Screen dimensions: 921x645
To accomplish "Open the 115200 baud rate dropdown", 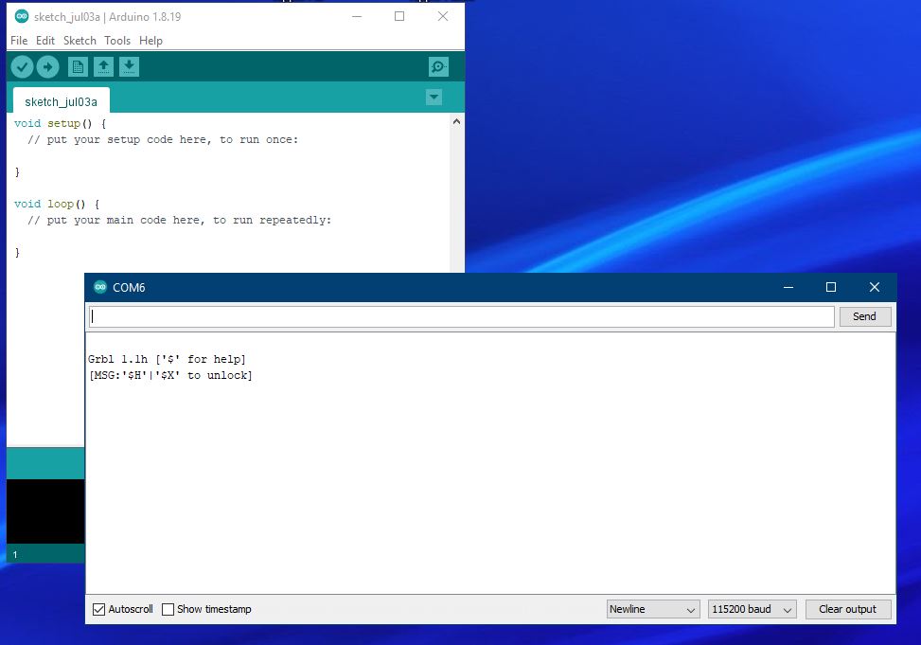I will (x=753, y=609).
